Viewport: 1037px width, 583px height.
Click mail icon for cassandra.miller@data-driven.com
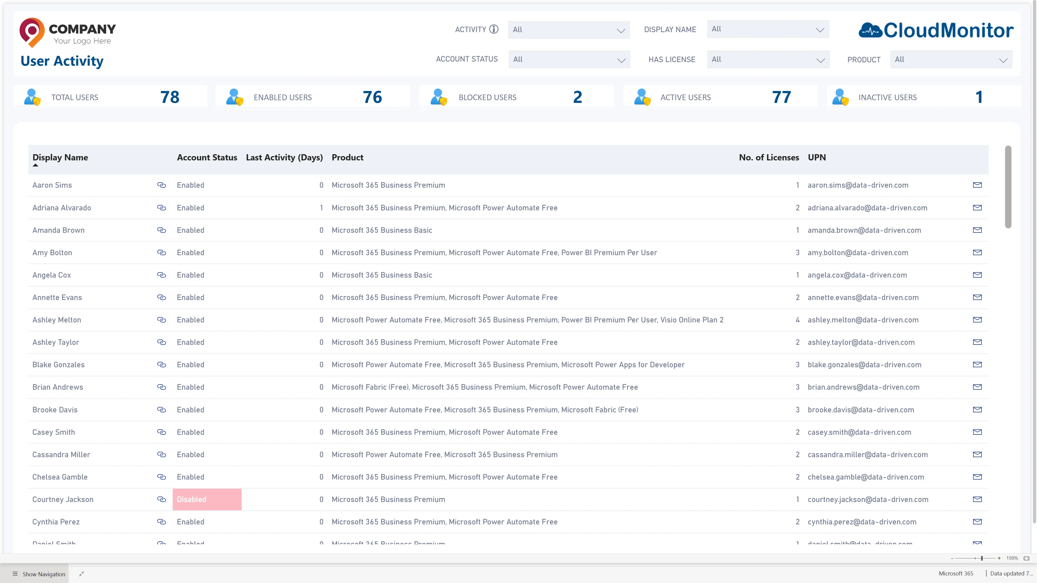[x=977, y=455]
